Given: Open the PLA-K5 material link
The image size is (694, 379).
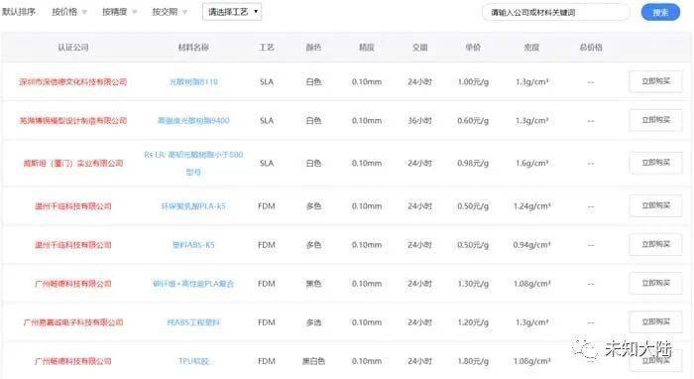Looking at the screenshot, I should point(193,206).
